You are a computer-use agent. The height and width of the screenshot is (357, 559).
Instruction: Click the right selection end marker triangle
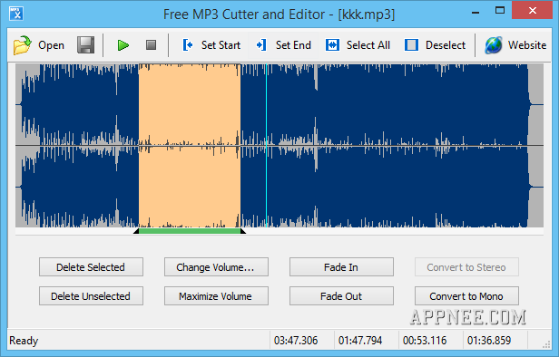(x=243, y=231)
